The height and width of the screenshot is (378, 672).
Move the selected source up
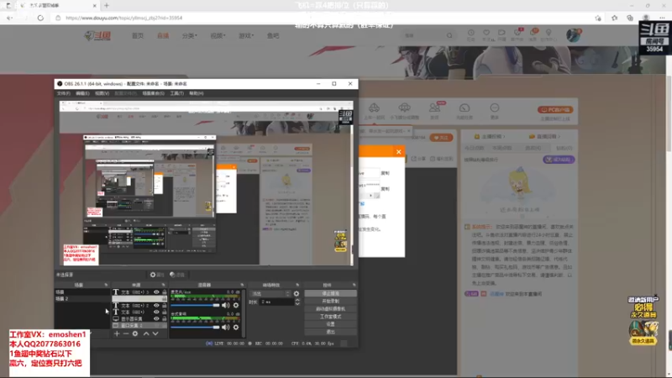146,333
